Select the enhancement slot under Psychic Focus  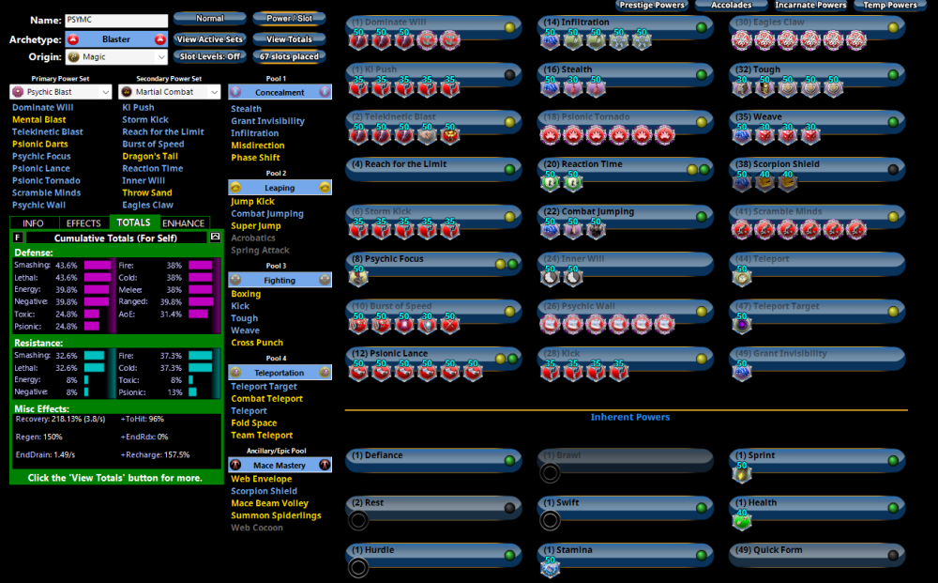pyautogui.click(x=358, y=276)
